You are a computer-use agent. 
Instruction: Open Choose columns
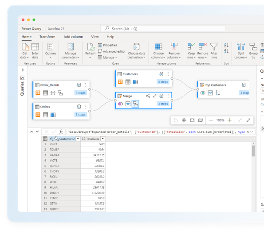[158, 50]
